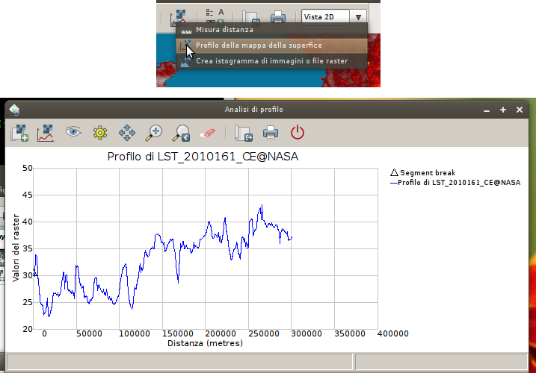The image size is (536, 373).
Task: Click the Analisi di profilo window title
Action: (x=254, y=110)
